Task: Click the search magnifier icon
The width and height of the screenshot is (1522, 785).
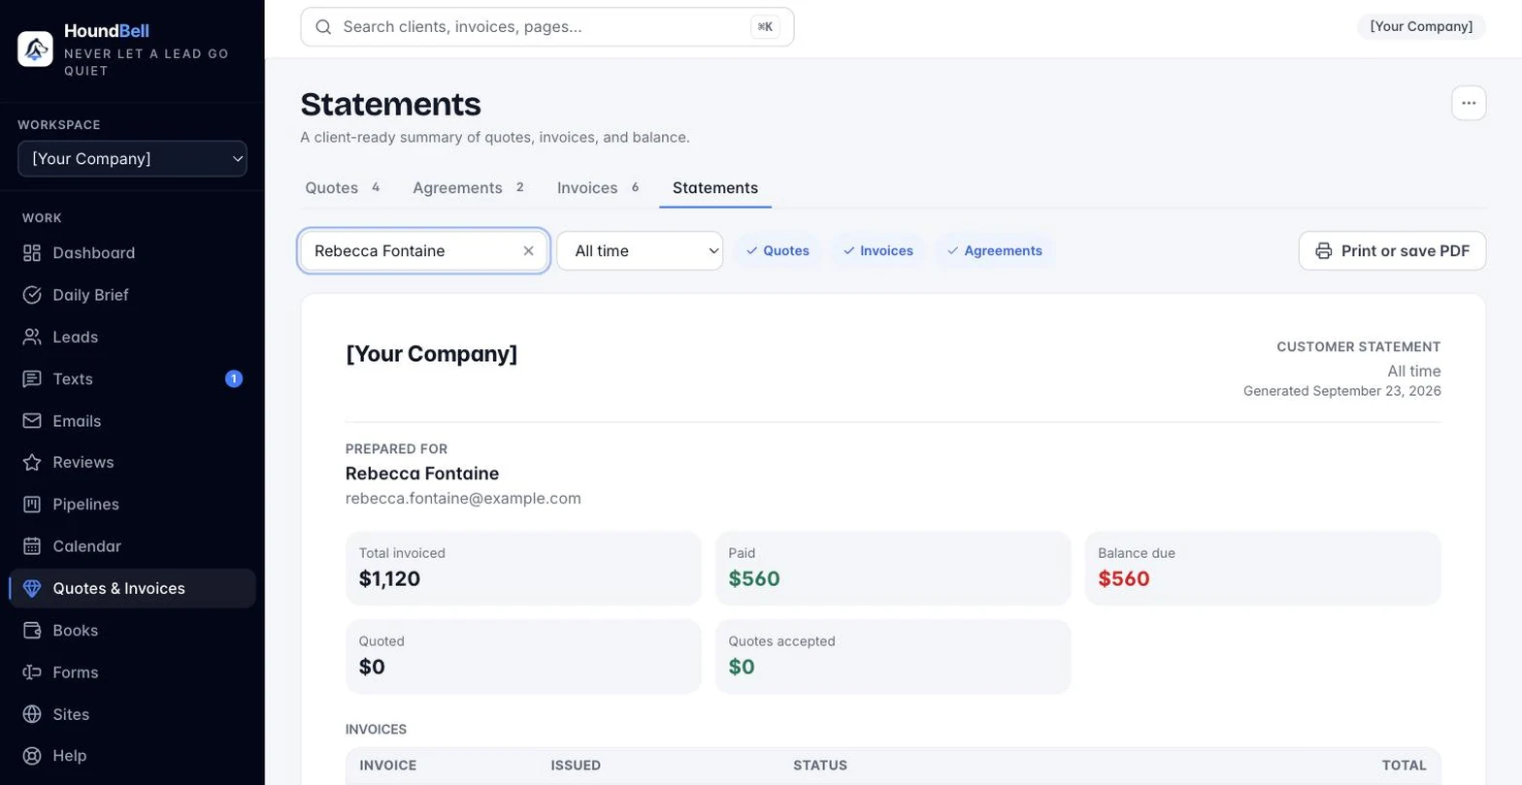Action: (324, 27)
